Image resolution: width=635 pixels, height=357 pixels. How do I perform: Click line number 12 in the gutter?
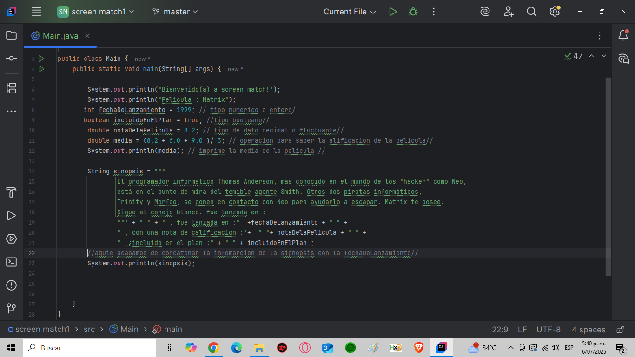click(32, 151)
